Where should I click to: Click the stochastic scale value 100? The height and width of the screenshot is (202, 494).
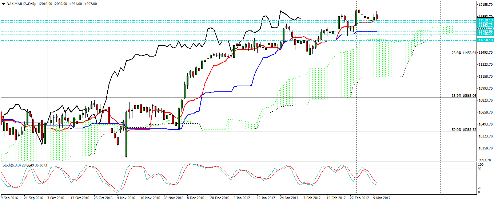480,165
